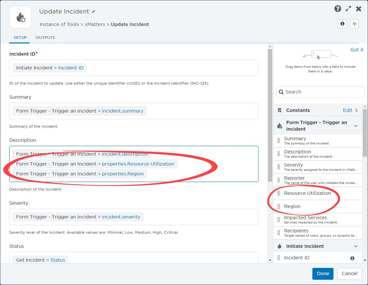
Task: Click the 'Description' item in the side panel
Action: [318, 154]
